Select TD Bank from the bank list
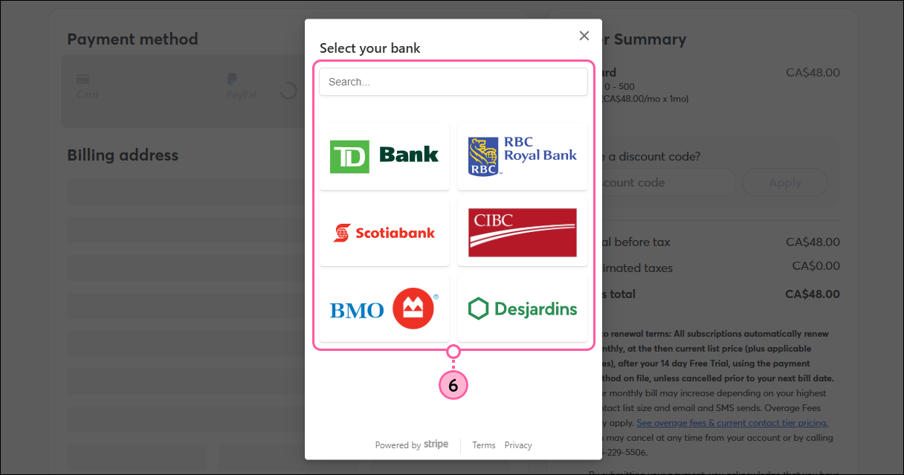Screen dimensions: 904x475 pyautogui.click(x=384, y=156)
